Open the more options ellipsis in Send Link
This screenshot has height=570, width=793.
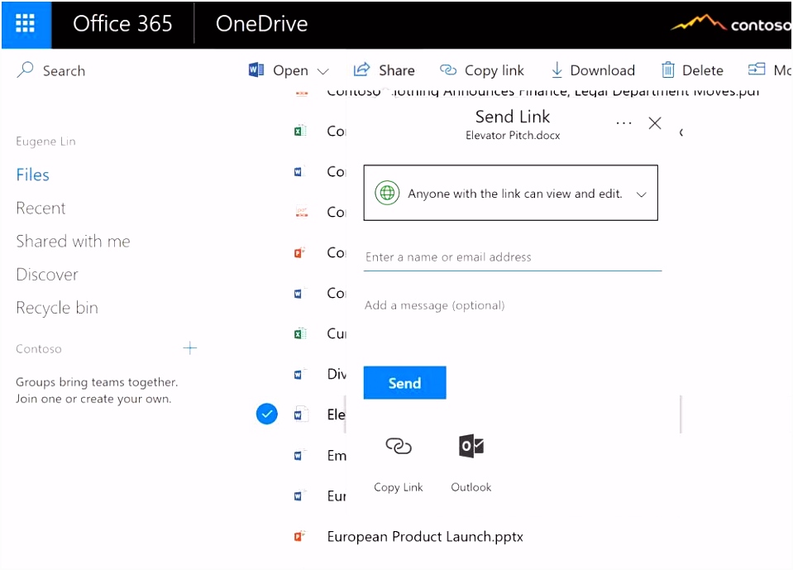(x=624, y=123)
